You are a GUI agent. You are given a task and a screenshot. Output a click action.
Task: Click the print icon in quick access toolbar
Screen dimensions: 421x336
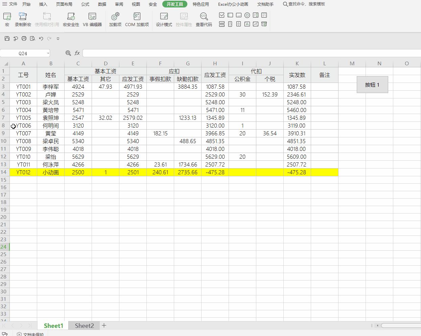click(24, 39)
